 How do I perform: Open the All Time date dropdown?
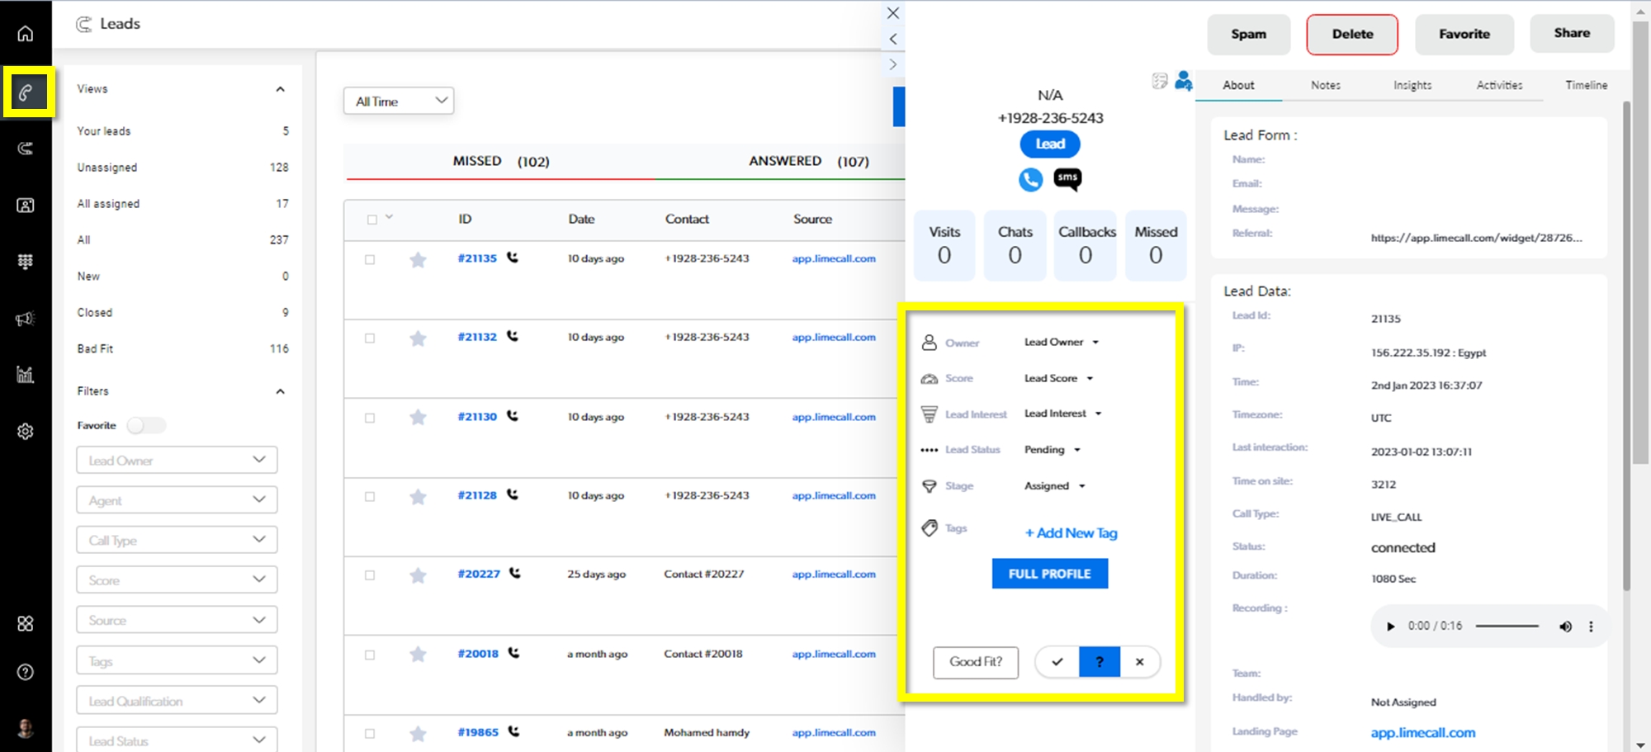399,102
